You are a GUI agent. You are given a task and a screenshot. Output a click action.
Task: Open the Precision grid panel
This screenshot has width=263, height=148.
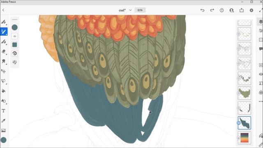click(261, 39)
